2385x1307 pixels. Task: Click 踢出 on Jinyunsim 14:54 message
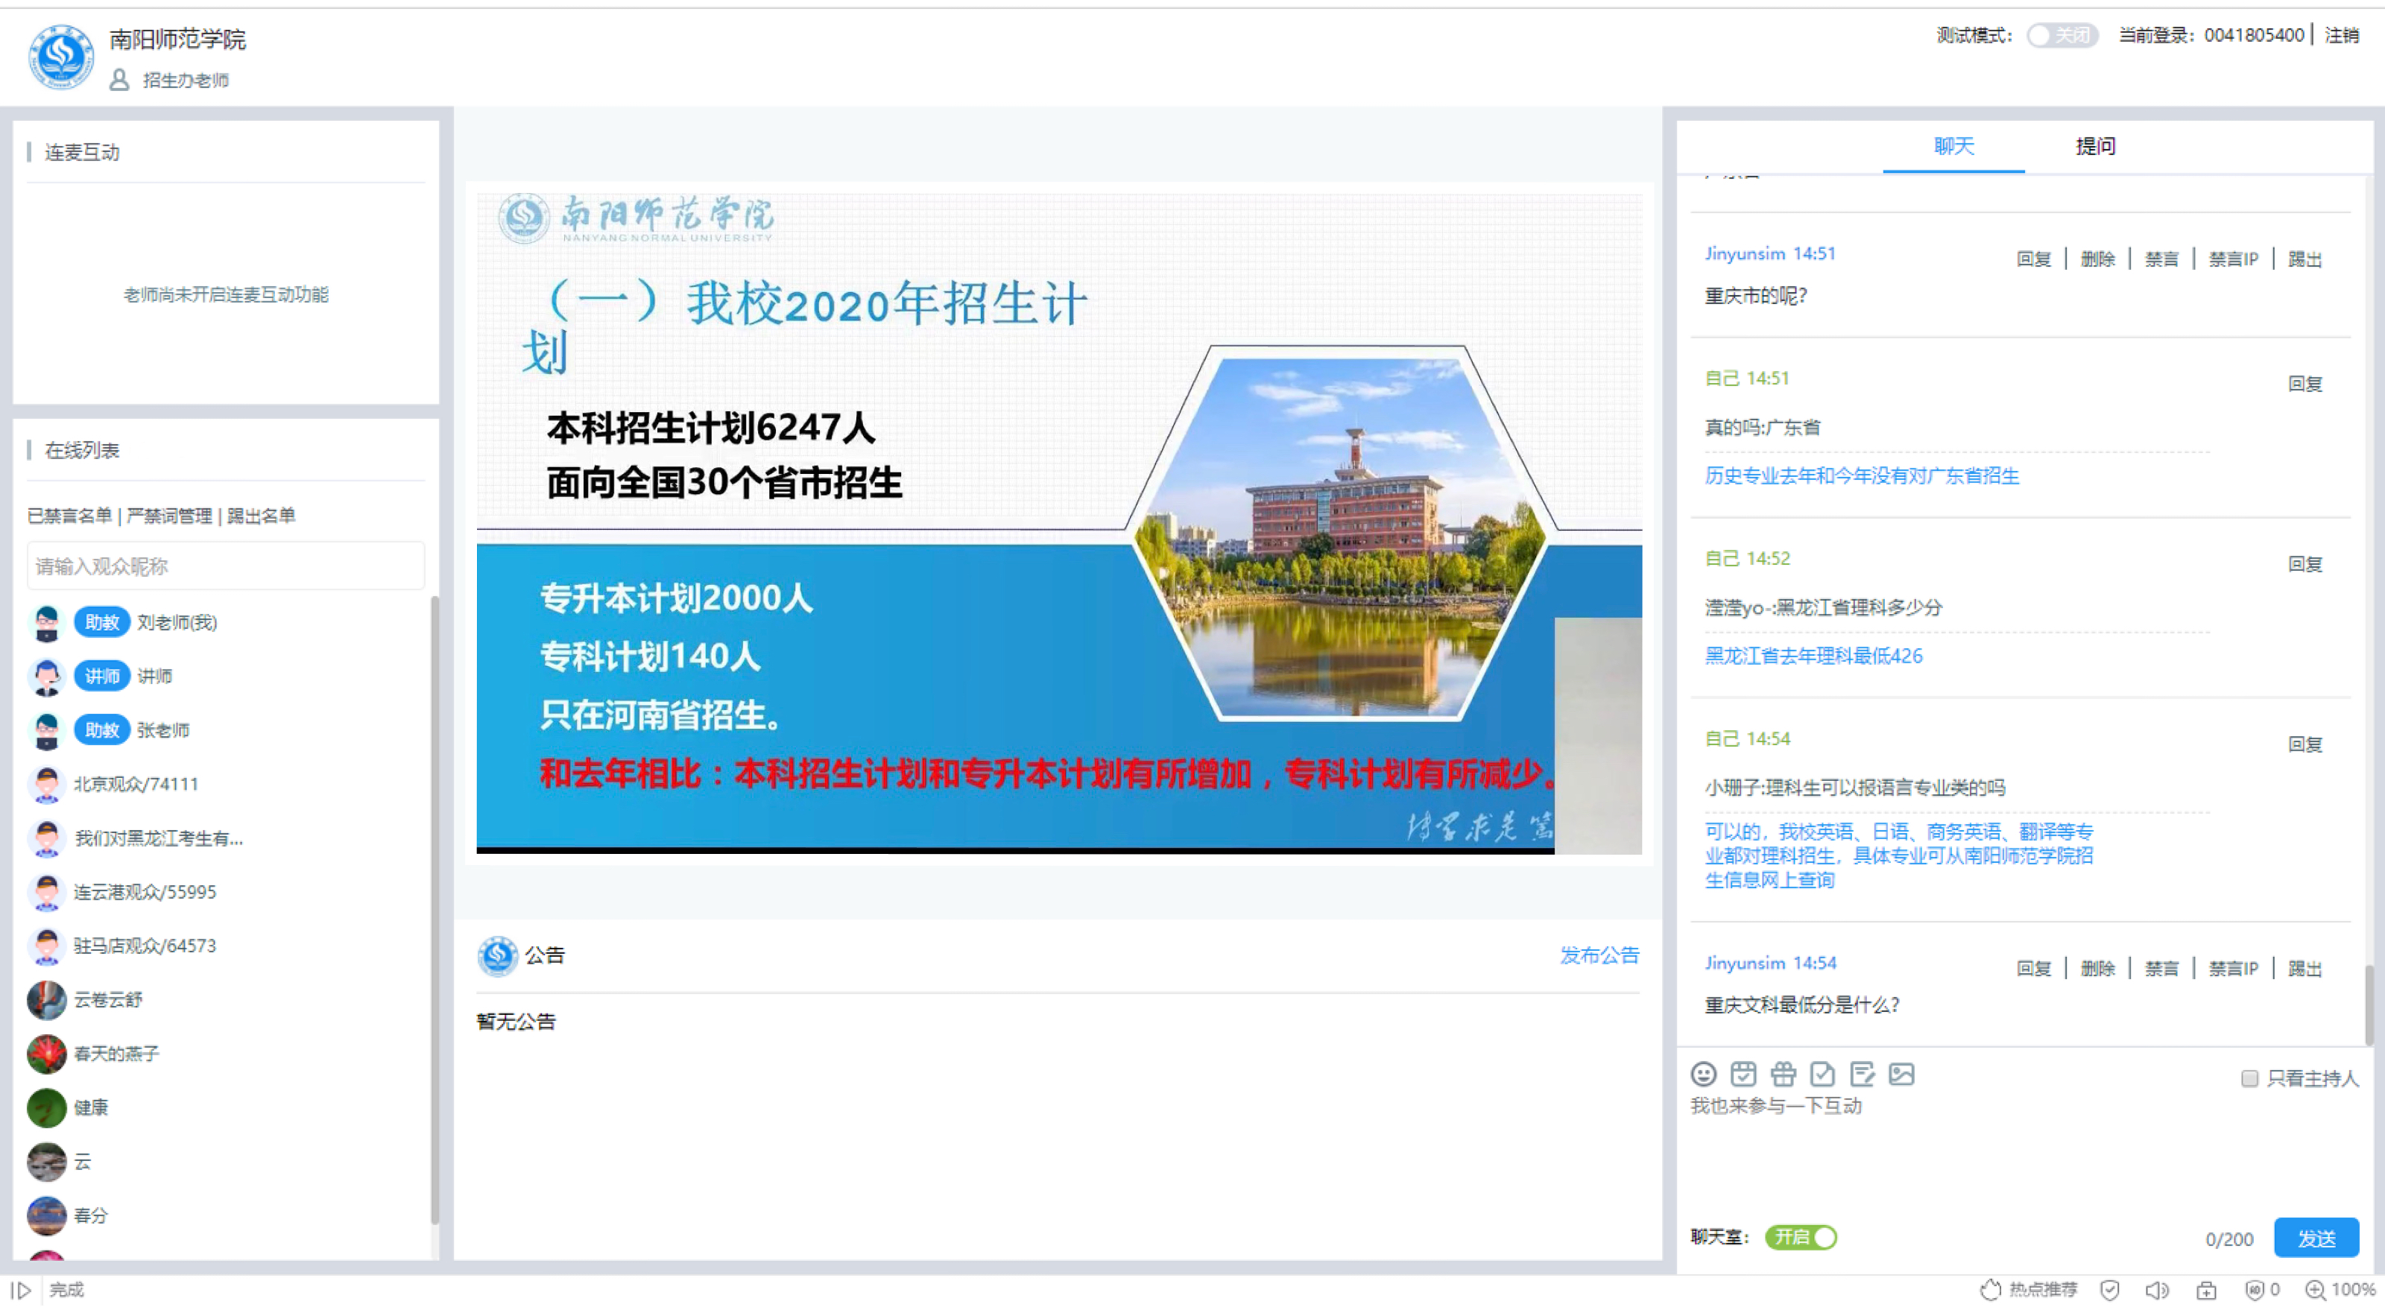pos(2305,968)
